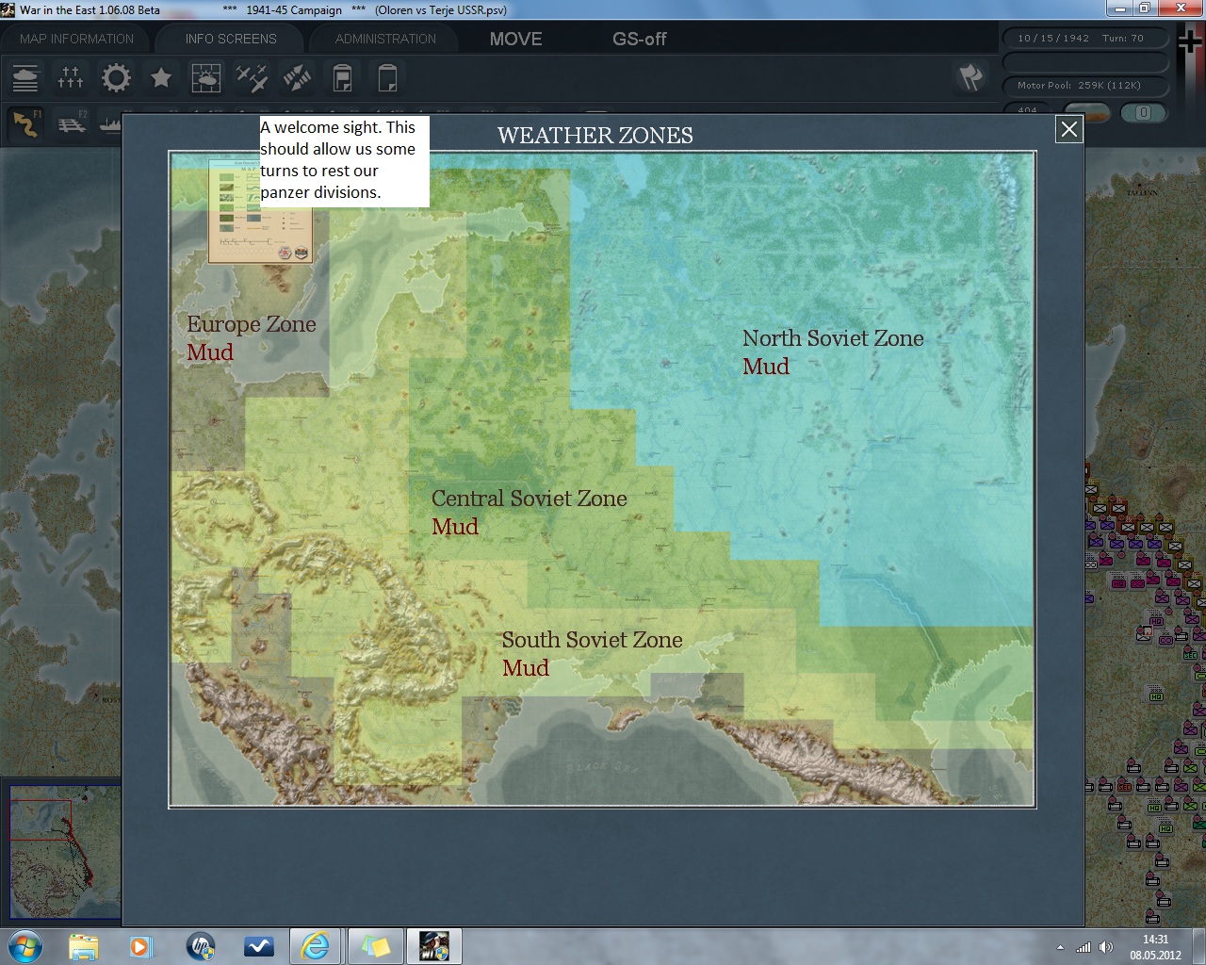Click the twin flags end turn icon
This screenshot has height=965, width=1206.
[970, 77]
